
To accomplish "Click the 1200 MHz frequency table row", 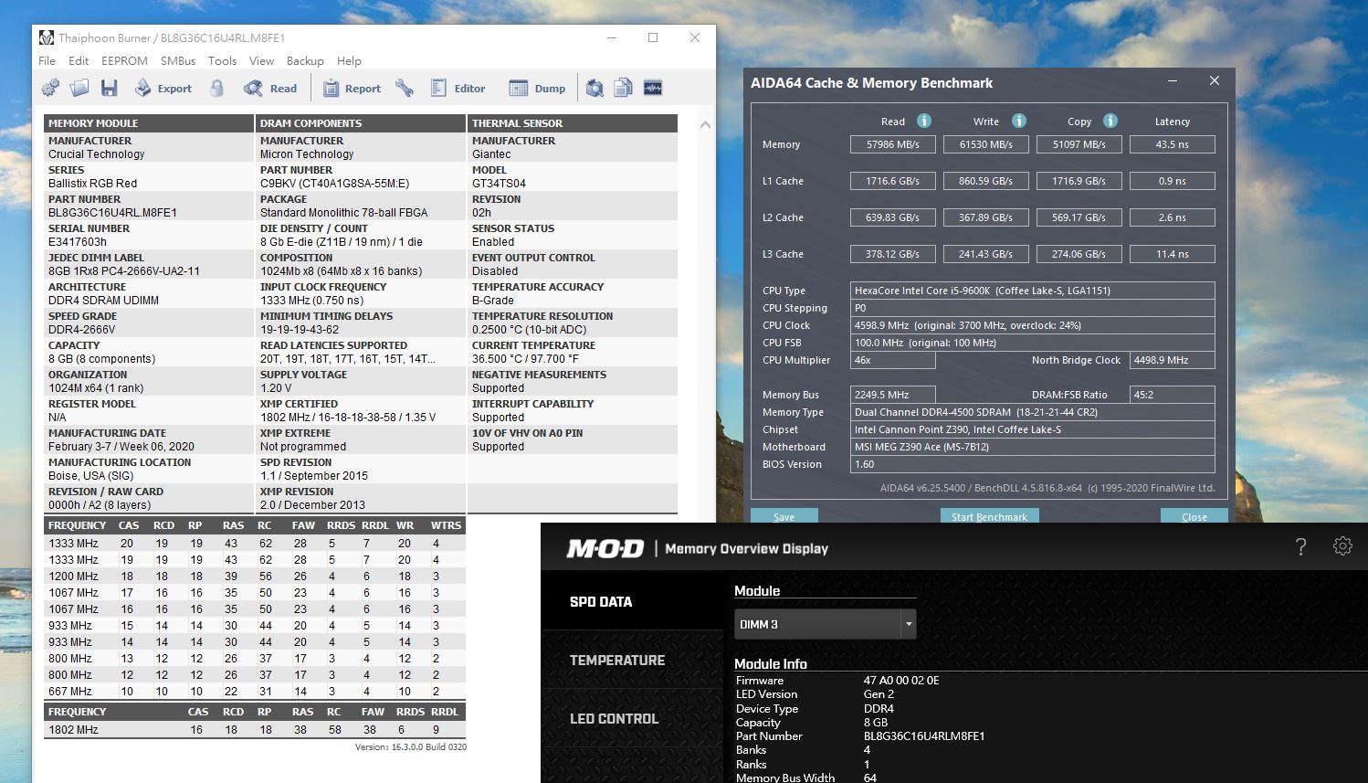I will (x=255, y=577).
